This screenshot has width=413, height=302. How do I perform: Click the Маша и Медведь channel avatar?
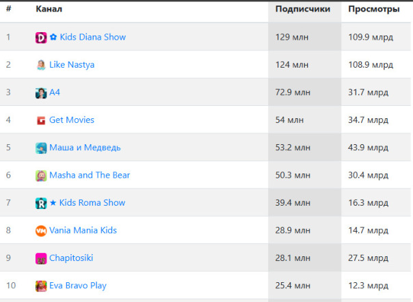(41, 148)
